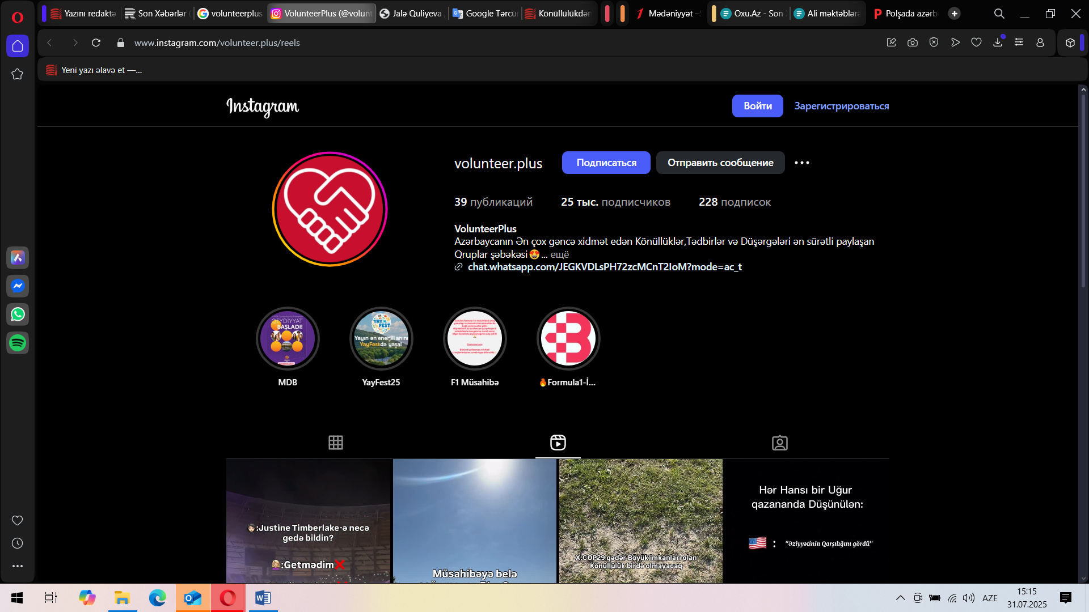Reload the Instagram page
1089x612 pixels.
(96, 42)
